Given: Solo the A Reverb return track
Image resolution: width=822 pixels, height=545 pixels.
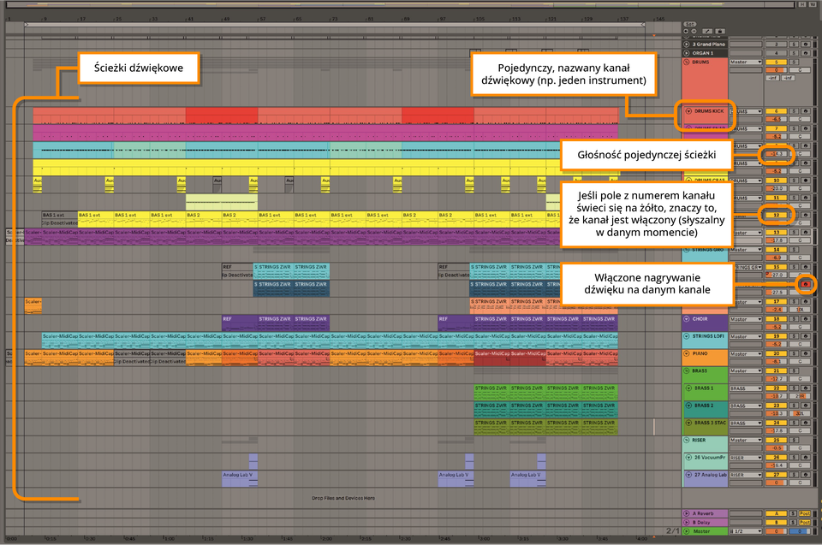Looking at the screenshot, I should (793, 513).
